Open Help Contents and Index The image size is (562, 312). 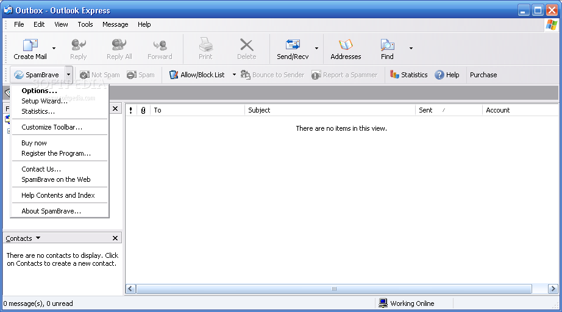[x=60, y=195]
